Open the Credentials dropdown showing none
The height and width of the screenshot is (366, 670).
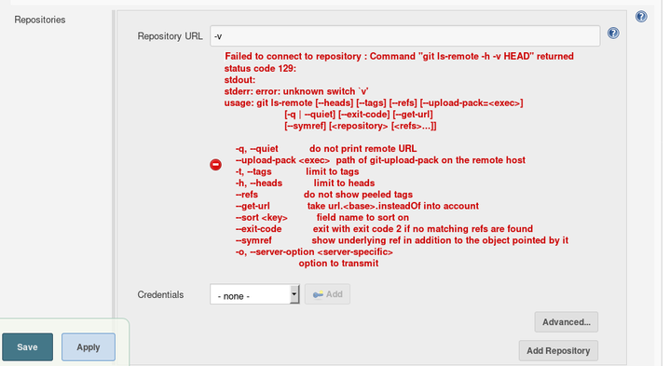click(254, 294)
